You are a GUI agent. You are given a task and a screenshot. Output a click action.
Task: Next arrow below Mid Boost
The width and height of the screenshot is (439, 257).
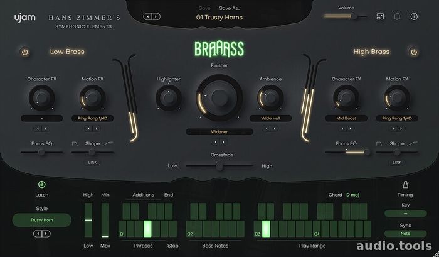pyautogui.click(x=350, y=128)
